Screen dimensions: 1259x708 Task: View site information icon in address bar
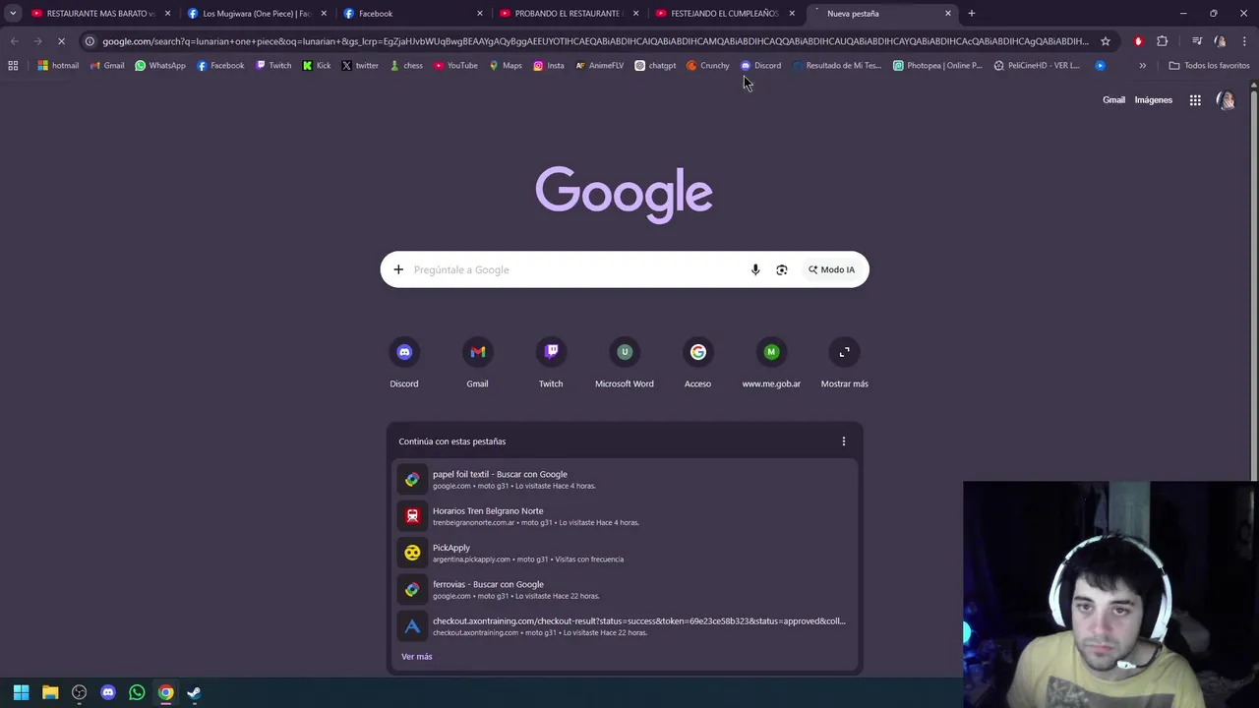tap(90, 41)
